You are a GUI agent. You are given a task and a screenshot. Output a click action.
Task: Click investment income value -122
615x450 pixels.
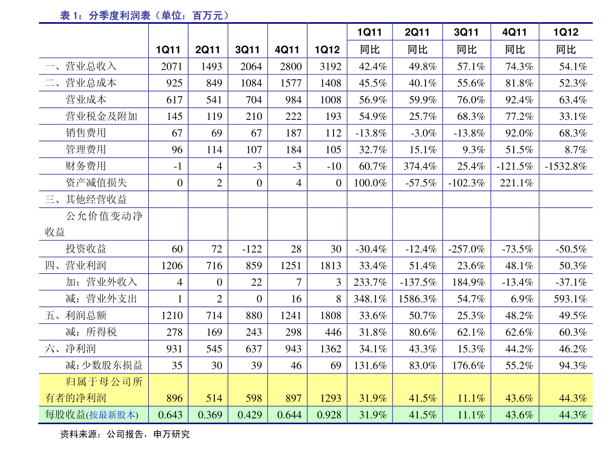(x=252, y=249)
